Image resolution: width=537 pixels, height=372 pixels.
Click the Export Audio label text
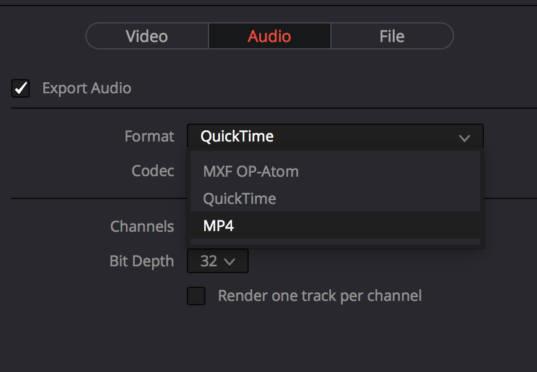pos(87,88)
